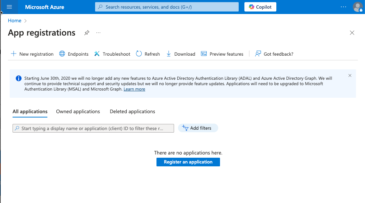The height and width of the screenshot is (203, 365).
Task: Click the Register an application button
Action: pyautogui.click(x=188, y=162)
